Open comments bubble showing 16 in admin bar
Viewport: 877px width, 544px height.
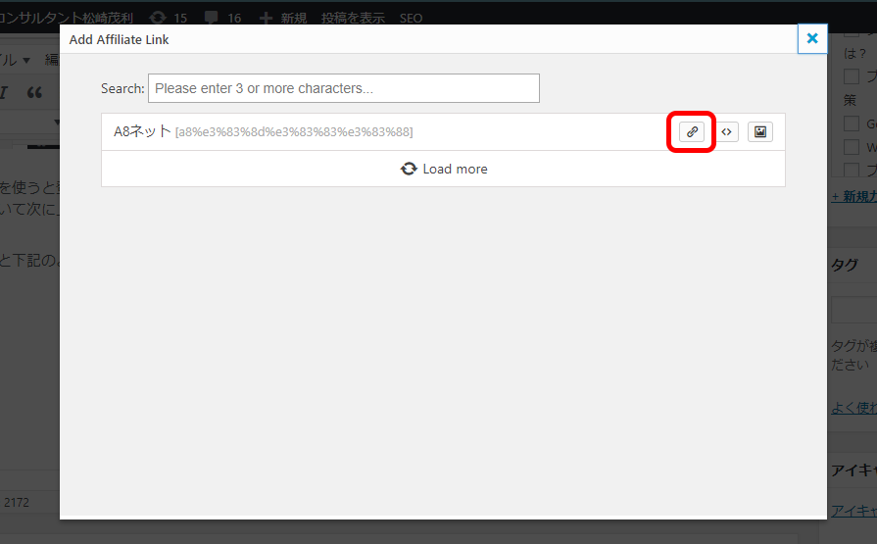coord(222,18)
